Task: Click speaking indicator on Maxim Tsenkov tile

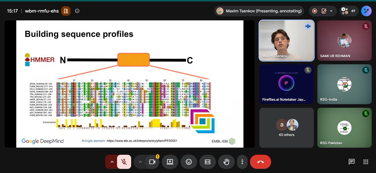Action: click(x=308, y=26)
